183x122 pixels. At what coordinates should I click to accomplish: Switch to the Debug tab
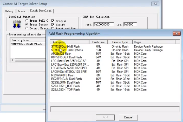point(9,11)
